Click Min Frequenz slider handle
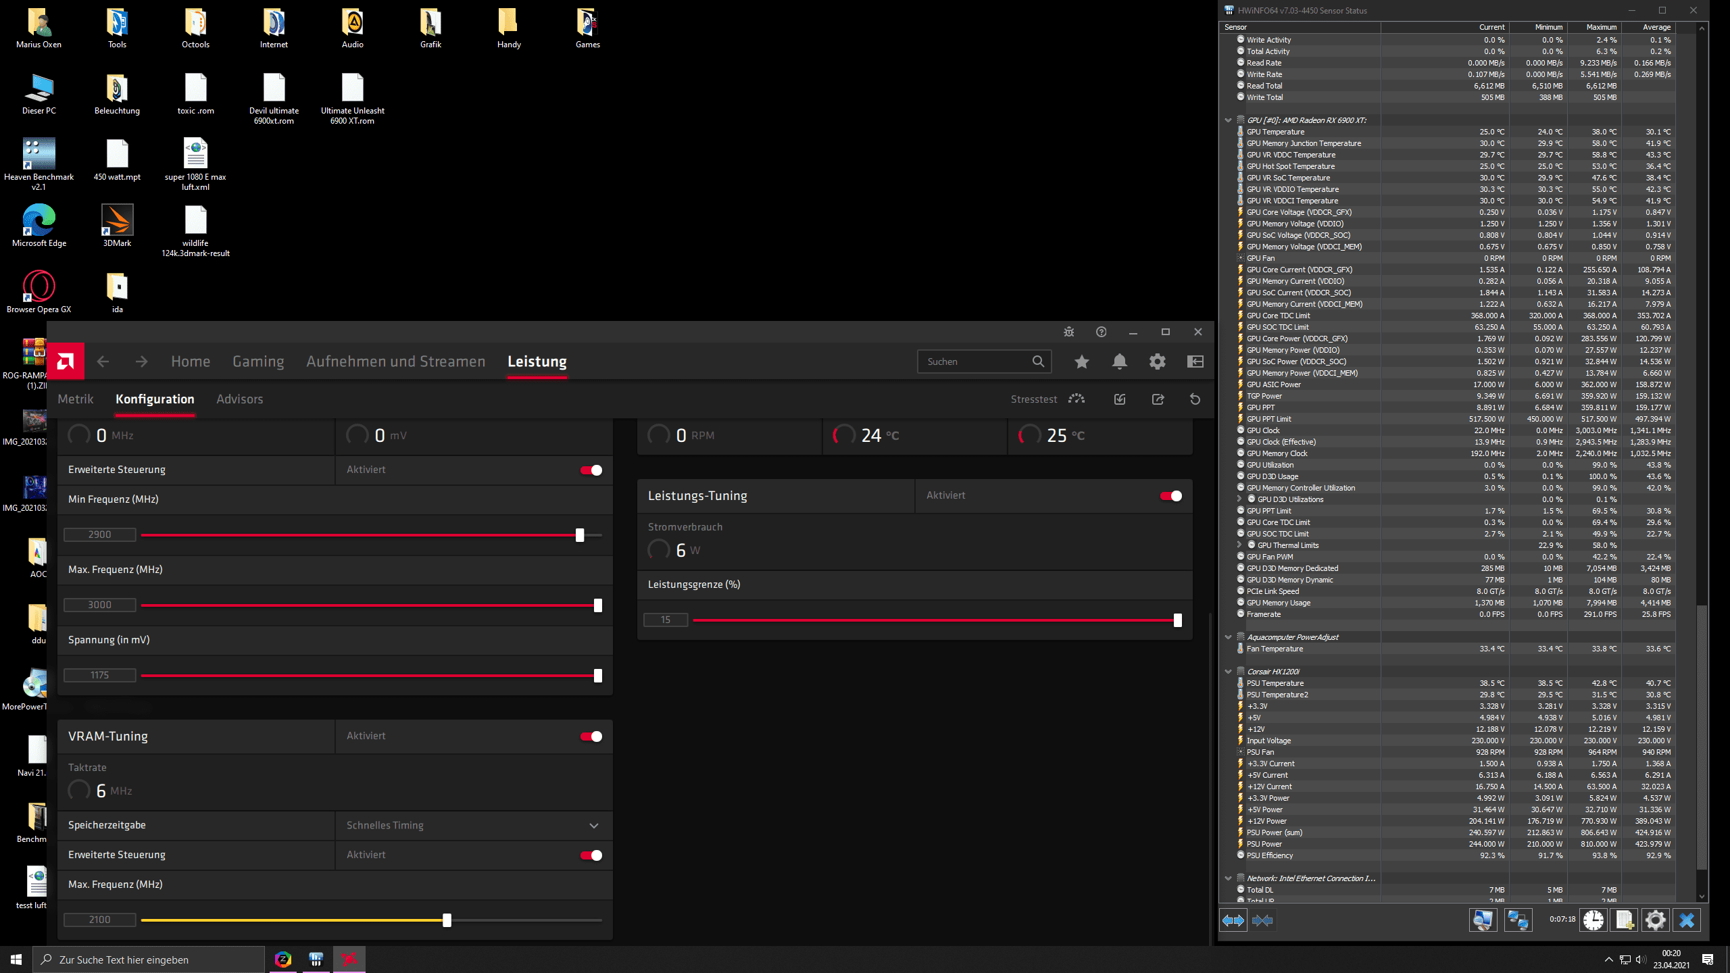 [x=580, y=535]
